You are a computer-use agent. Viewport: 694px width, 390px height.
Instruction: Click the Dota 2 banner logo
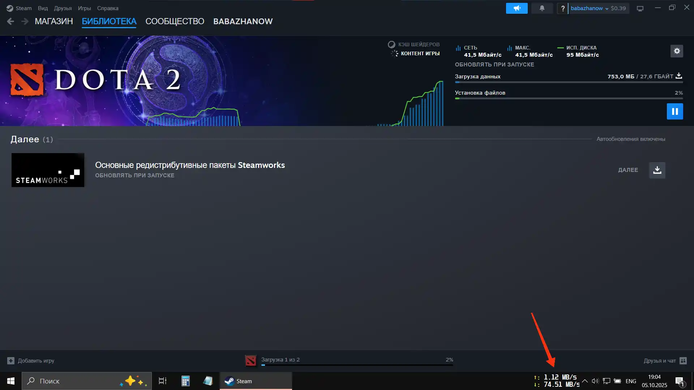[96, 80]
